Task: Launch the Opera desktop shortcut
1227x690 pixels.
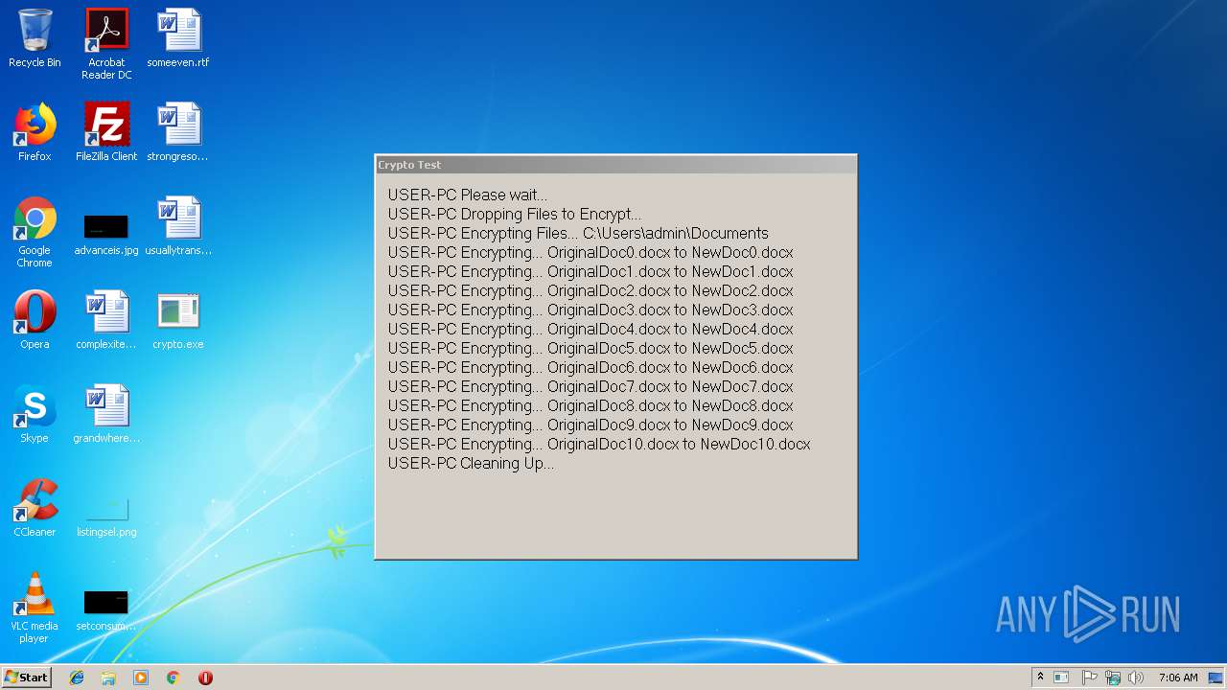Action: tap(35, 320)
